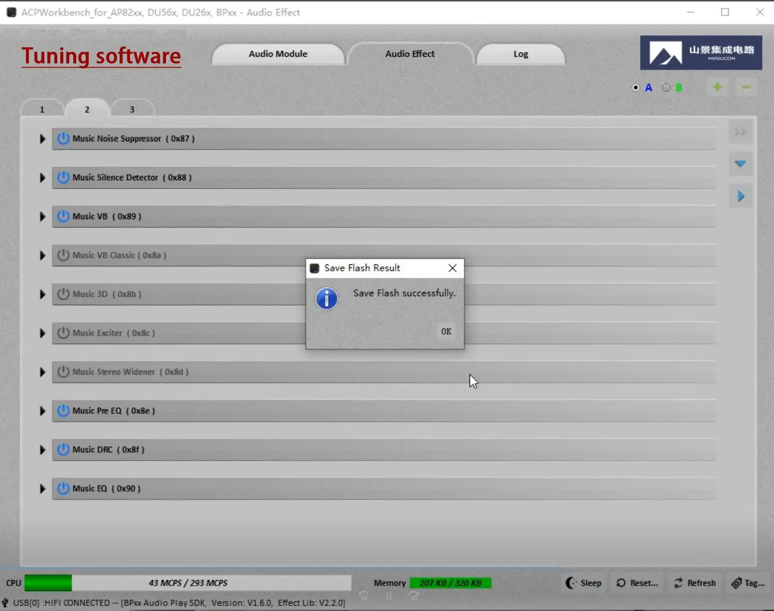774x611 pixels.
Task: Click the blue down arrow icon
Action: point(740,164)
